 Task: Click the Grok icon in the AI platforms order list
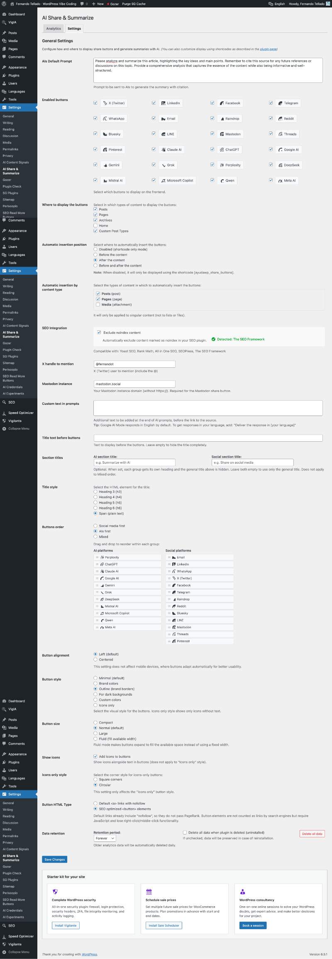click(102, 592)
